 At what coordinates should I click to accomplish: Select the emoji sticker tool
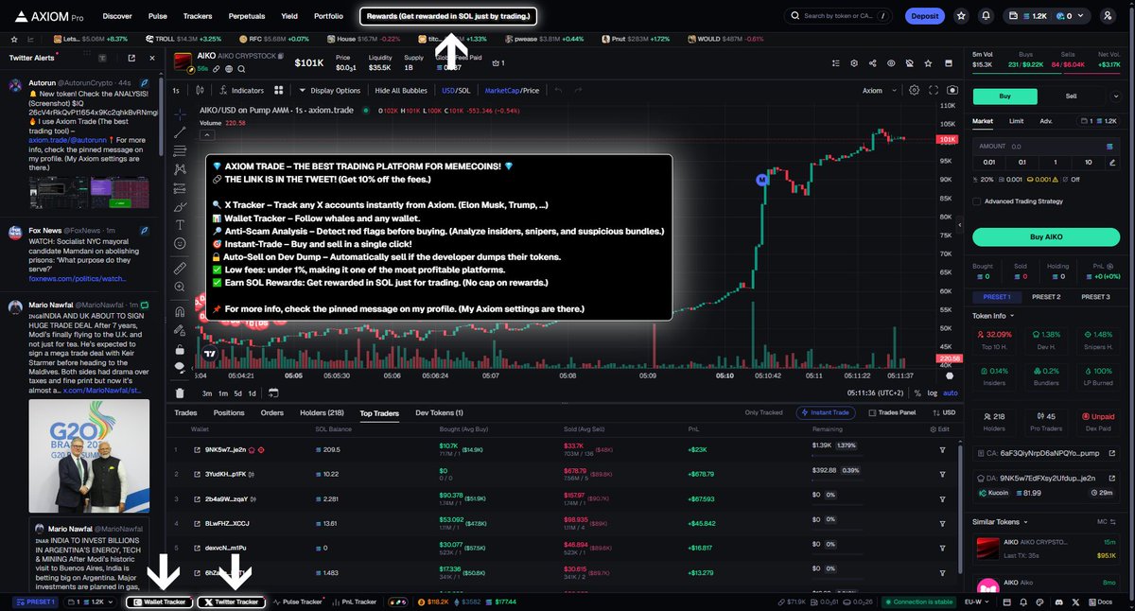[180, 243]
